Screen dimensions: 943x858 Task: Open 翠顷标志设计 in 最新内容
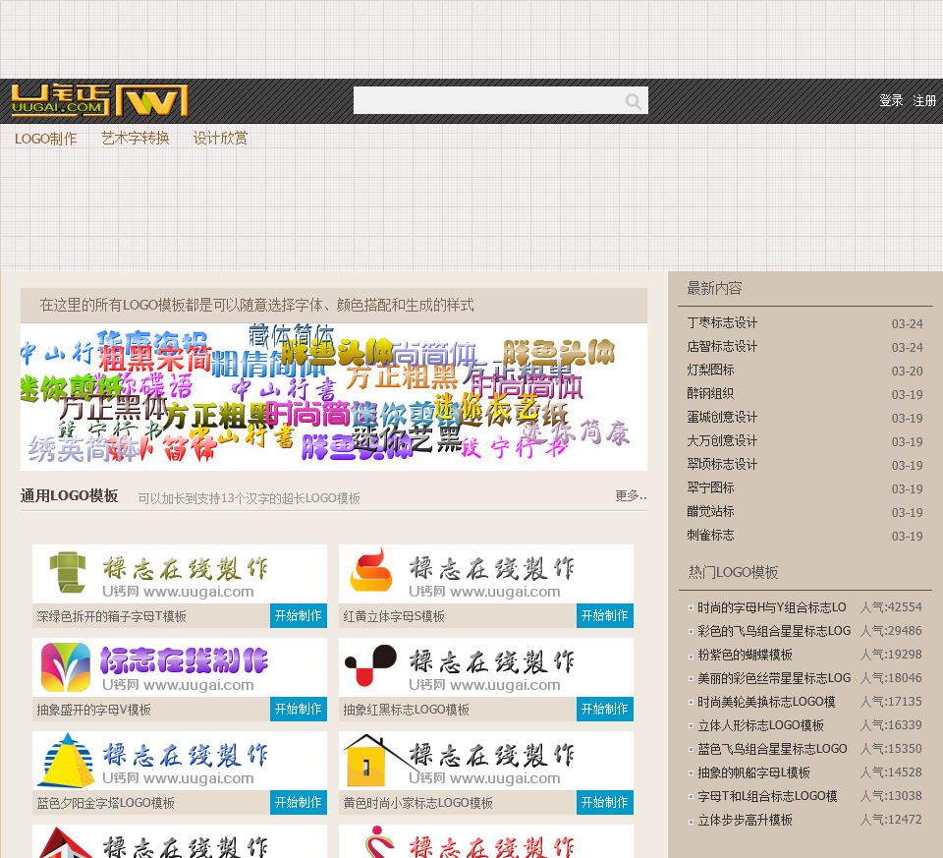[722, 465]
